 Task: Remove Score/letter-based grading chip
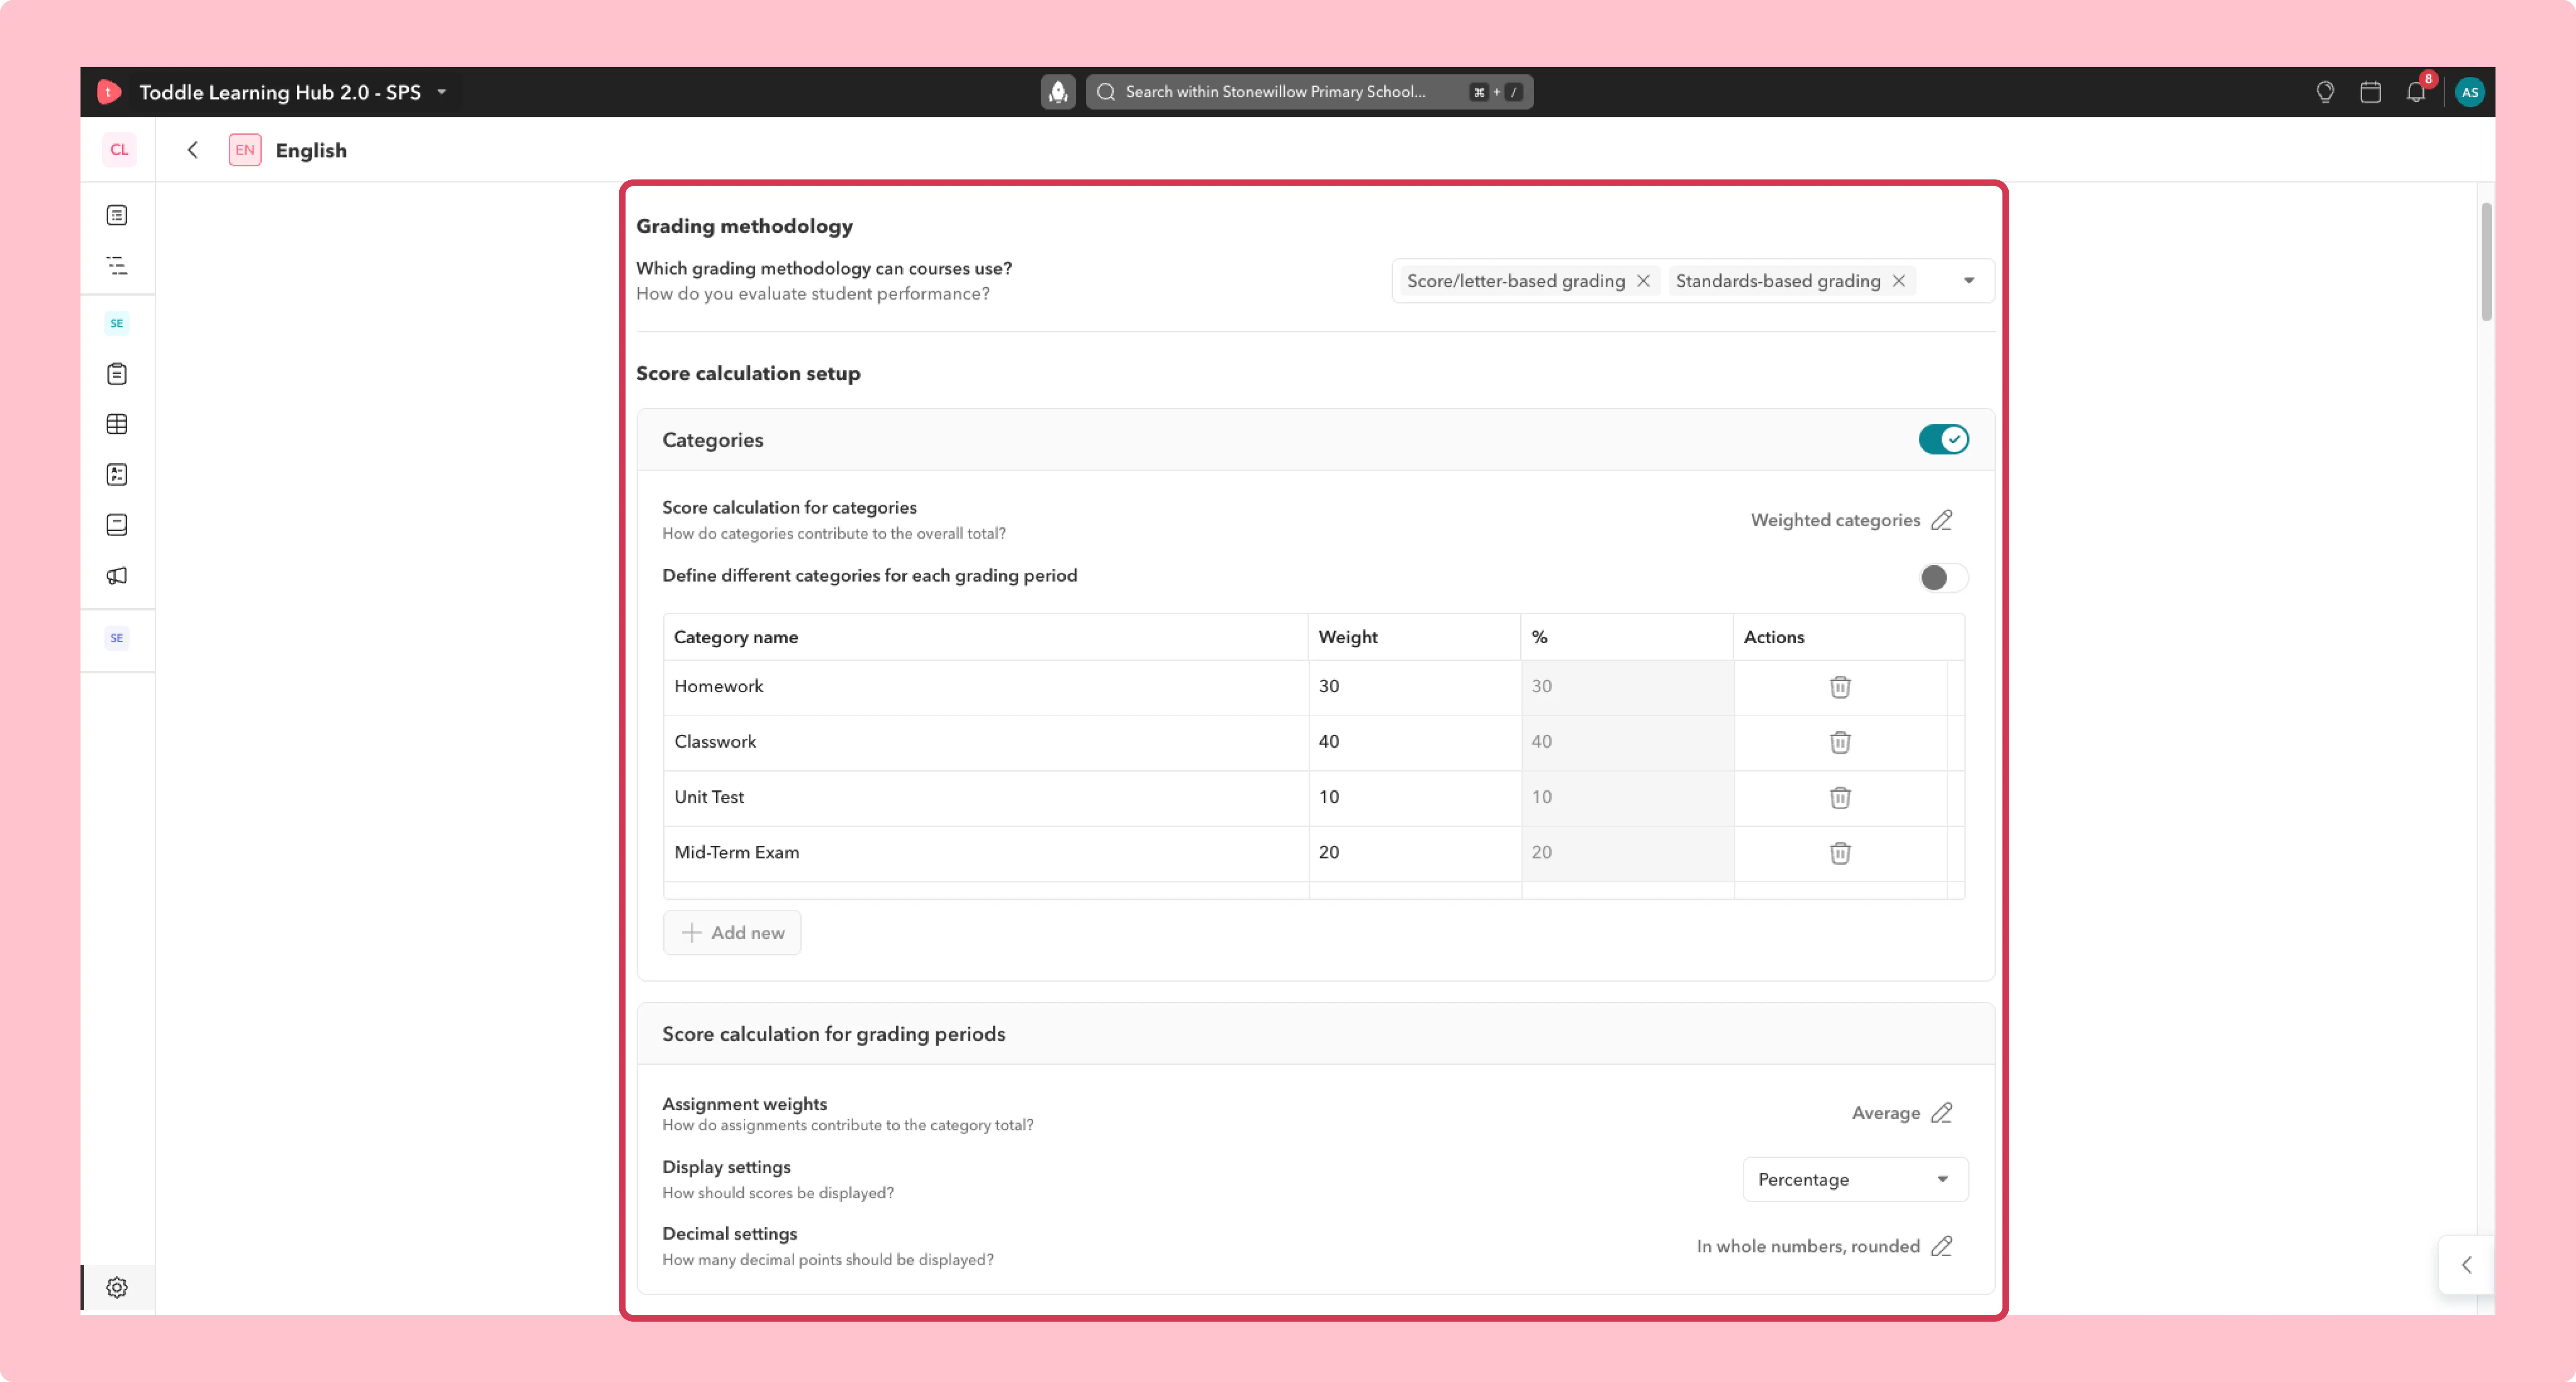click(x=1643, y=281)
